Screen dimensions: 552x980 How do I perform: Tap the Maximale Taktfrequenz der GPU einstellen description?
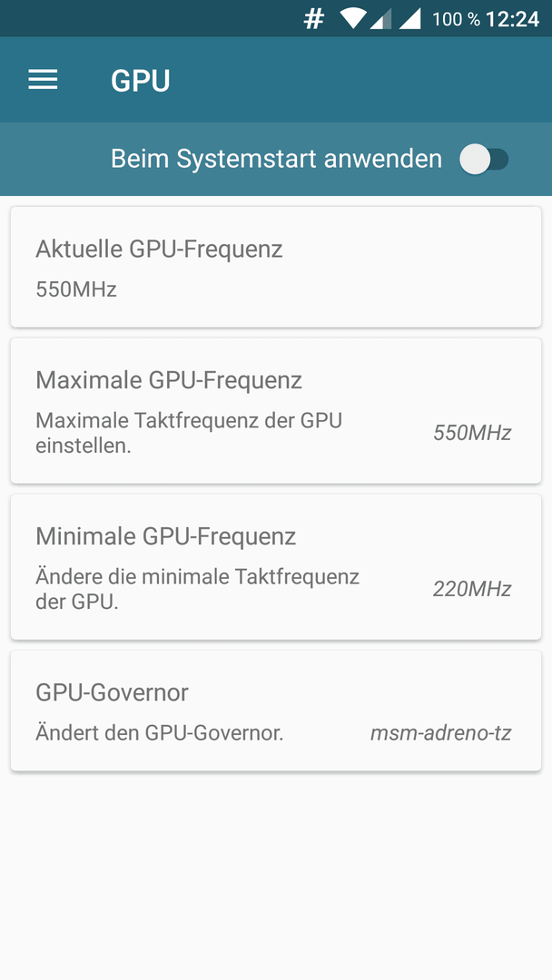pyautogui.click(x=189, y=433)
